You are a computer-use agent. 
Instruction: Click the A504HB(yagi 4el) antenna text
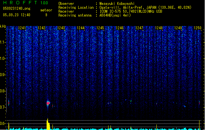[115, 15]
